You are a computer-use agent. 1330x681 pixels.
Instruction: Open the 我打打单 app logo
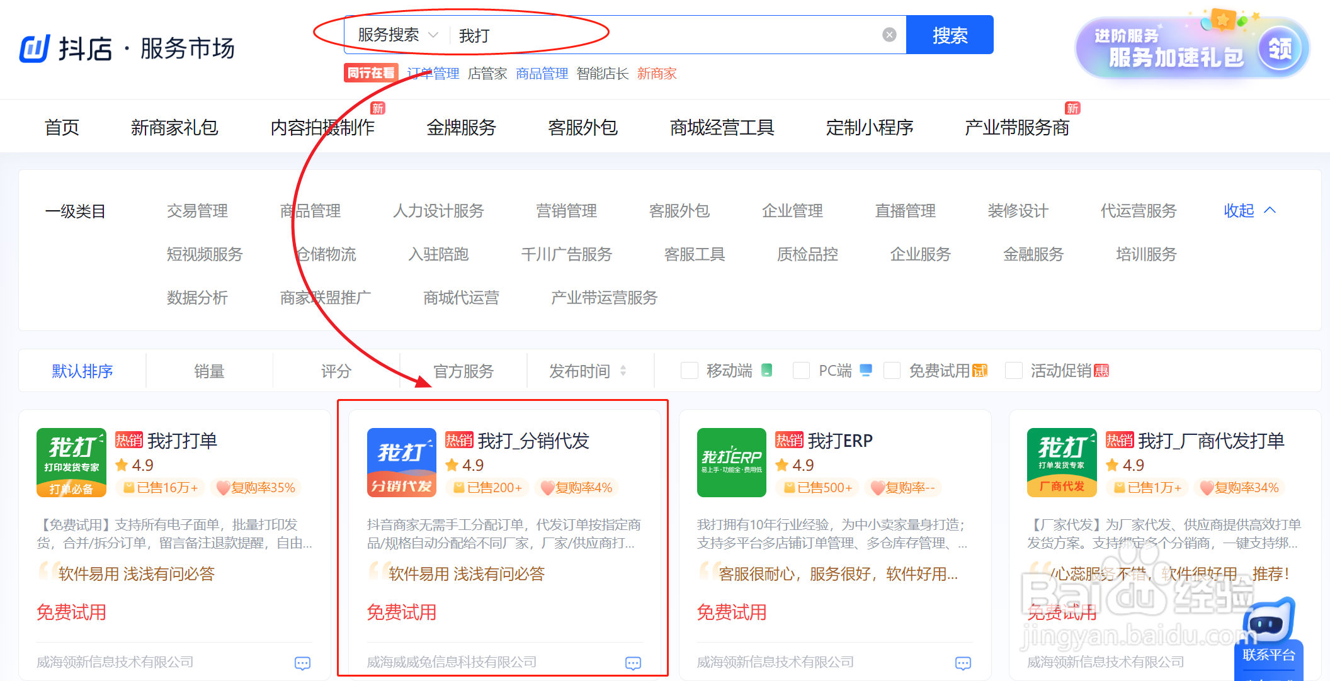(71, 463)
